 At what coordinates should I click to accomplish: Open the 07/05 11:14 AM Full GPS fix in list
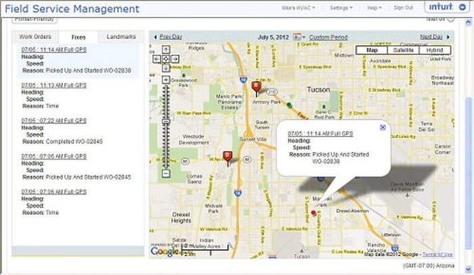tap(53, 50)
